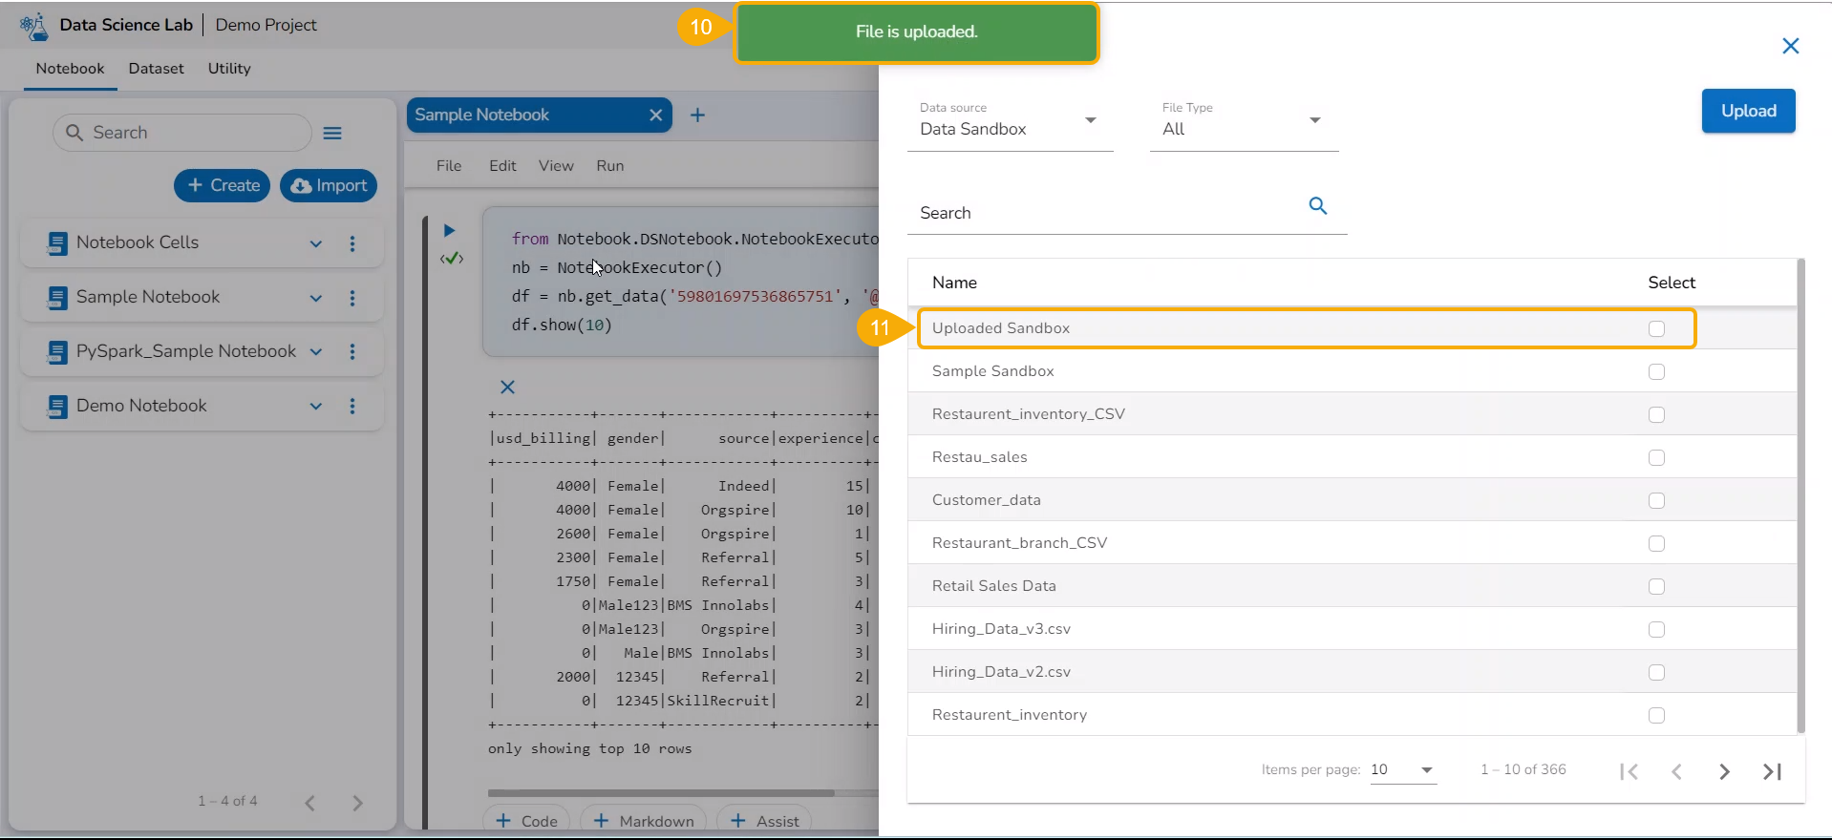Expand the PySpark_Sample Notebook entry
The height and width of the screenshot is (840, 1832).
pos(316,352)
